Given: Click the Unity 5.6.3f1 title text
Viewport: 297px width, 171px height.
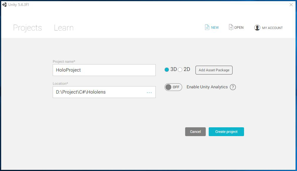Looking at the screenshot, I should (x=19, y=4).
